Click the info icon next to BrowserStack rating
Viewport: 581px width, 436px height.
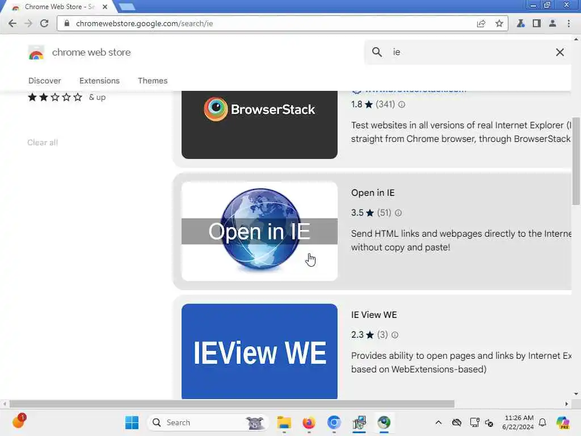pyautogui.click(x=402, y=104)
